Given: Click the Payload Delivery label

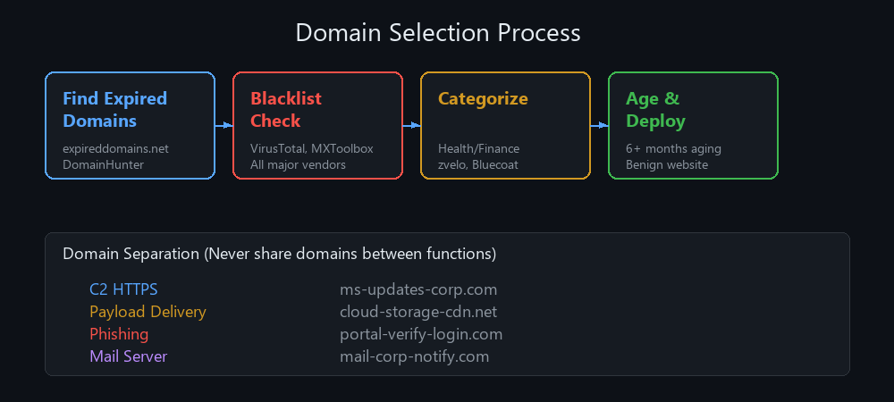Looking at the screenshot, I should pyautogui.click(x=148, y=312).
